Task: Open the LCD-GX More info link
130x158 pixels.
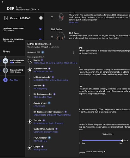Action: click(74, 22)
